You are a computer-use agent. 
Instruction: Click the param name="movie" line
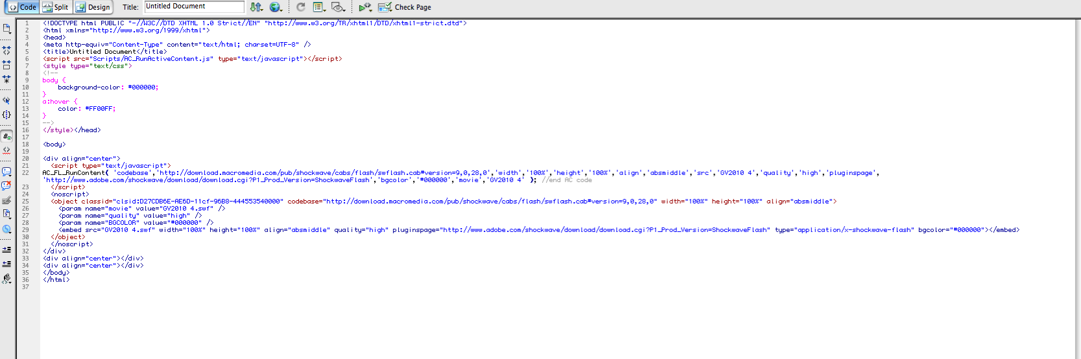pos(142,209)
